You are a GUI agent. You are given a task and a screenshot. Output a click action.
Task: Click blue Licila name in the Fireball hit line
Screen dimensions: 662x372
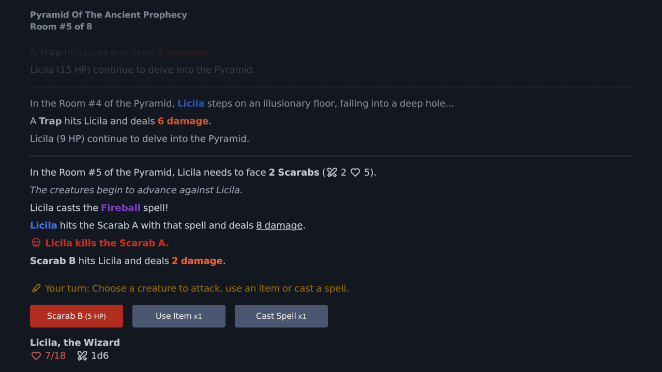coord(43,225)
